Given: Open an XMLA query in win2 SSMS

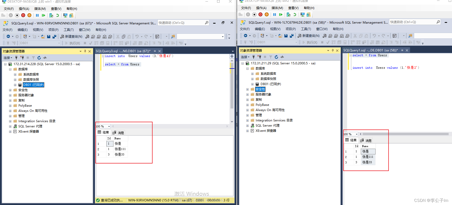Looking at the screenshot, I should [342, 36].
